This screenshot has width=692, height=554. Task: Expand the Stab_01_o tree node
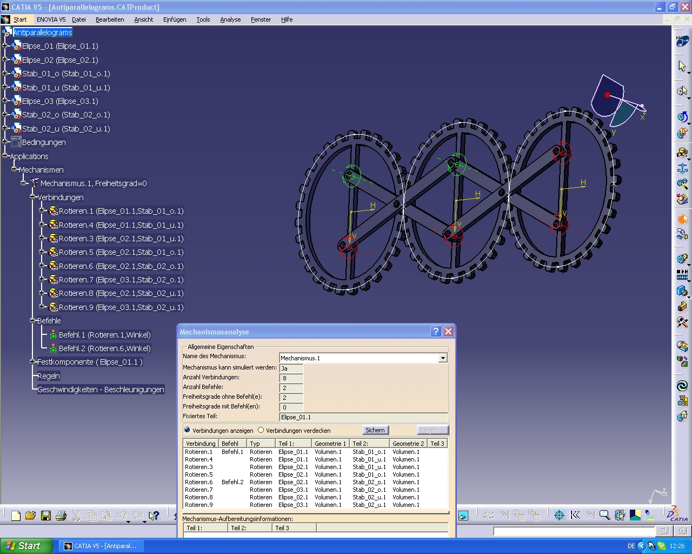[x=5, y=74]
